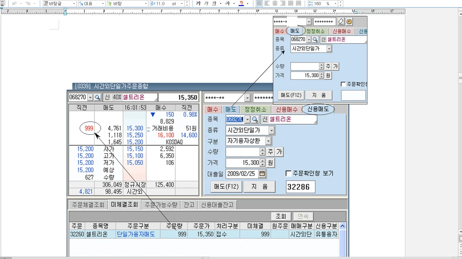Apply distributed paragraph alignment
This screenshot has height=259, width=462.
pos(291,4)
